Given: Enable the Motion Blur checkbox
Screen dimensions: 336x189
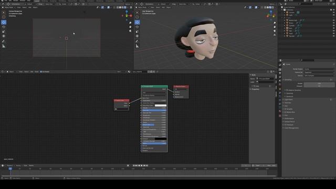Looking at the screenshot, I should [x=285, y=112].
